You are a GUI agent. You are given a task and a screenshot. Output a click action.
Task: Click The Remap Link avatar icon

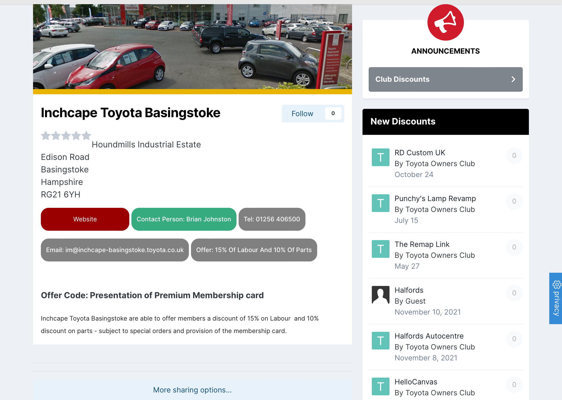click(380, 249)
